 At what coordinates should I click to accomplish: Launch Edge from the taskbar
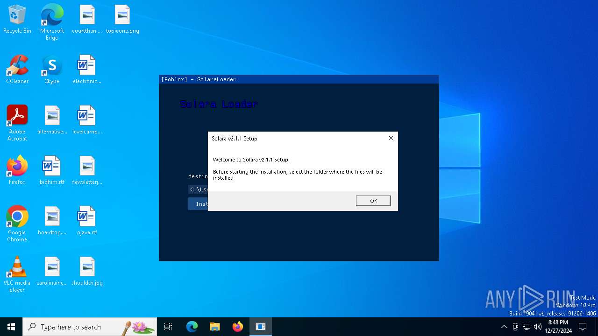coord(192,327)
